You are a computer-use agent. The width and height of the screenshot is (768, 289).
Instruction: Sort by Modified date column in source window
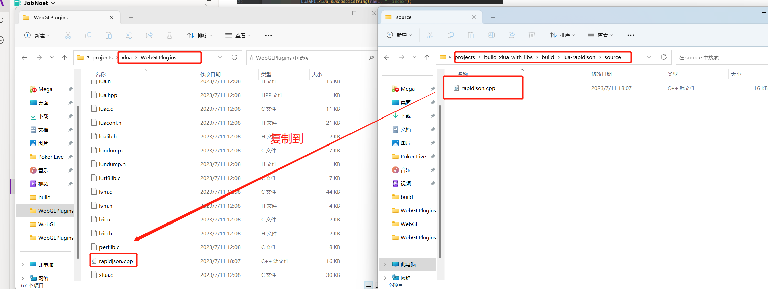coord(602,74)
